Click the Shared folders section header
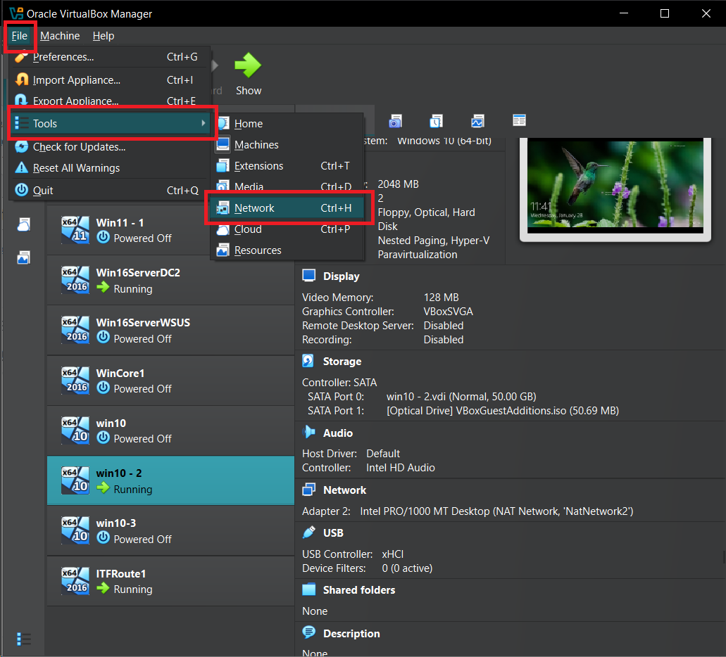The width and height of the screenshot is (726, 657). [358, 590]
